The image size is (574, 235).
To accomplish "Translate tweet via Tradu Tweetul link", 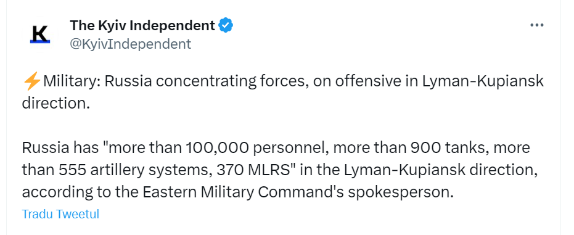I will click(x=60, y=214).
